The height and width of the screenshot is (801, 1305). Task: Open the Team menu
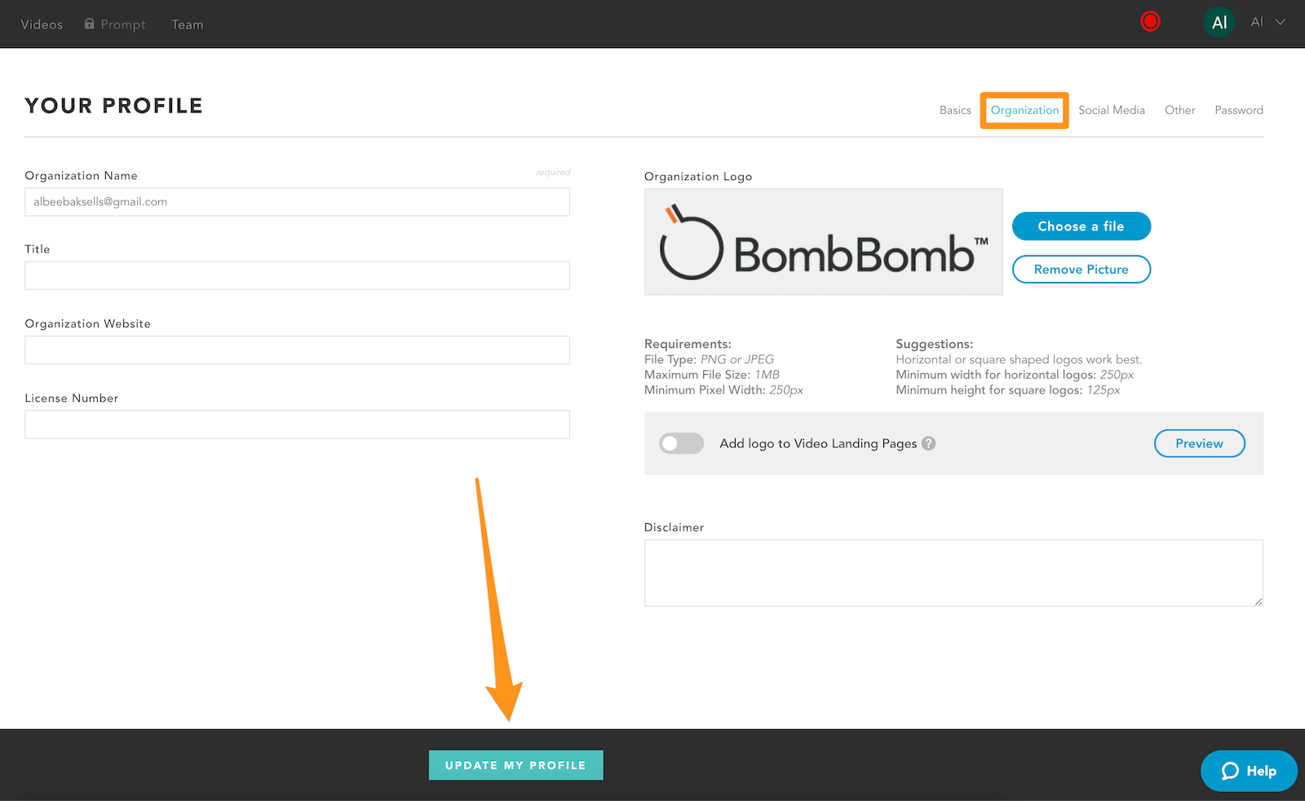tap(188, 24)
